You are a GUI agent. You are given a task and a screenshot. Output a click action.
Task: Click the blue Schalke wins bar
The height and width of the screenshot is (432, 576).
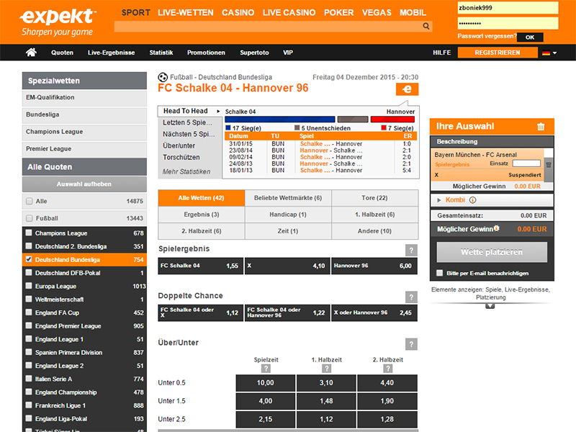[280, 120]
